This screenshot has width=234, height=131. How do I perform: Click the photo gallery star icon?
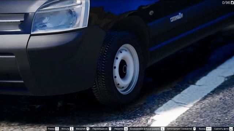233,3
